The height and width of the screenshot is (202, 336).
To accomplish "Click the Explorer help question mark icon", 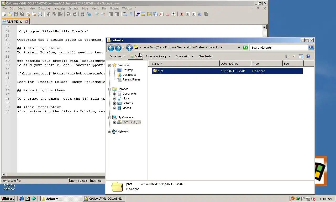I will coord(308,56).
